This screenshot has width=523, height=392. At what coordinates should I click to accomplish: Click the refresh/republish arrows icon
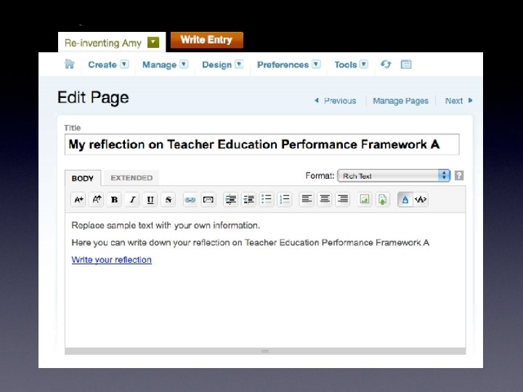tap(386, 64)
